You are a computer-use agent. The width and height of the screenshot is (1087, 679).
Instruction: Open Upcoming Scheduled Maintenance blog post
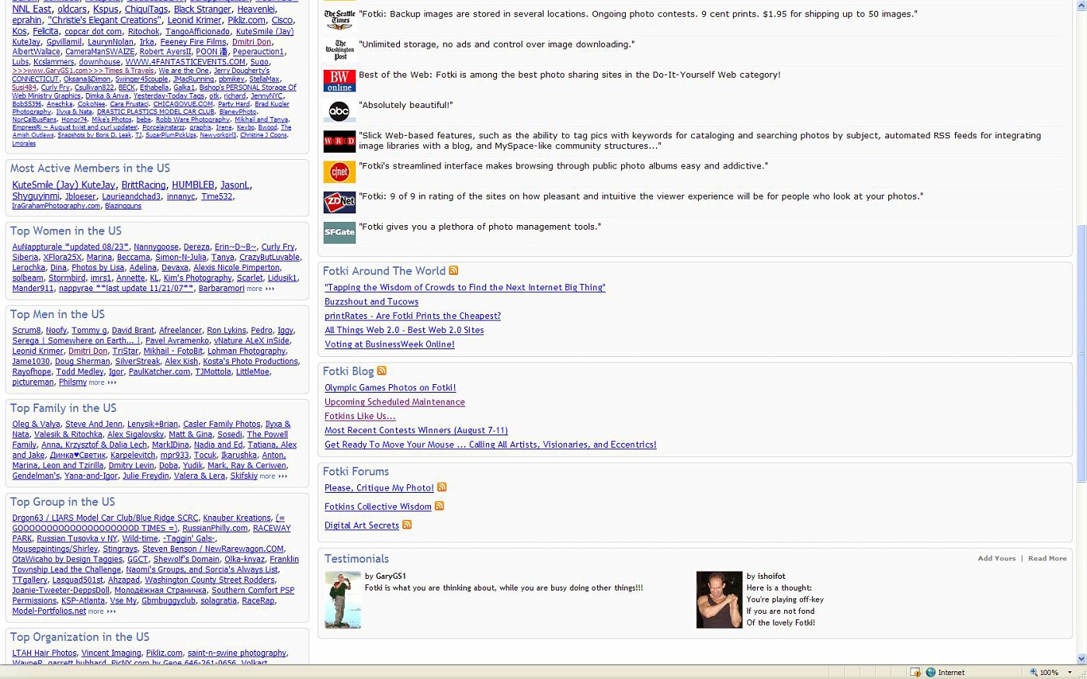coord(394,402)
